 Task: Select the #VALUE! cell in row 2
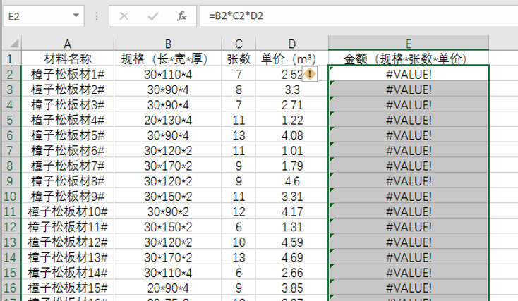point(409,74)
